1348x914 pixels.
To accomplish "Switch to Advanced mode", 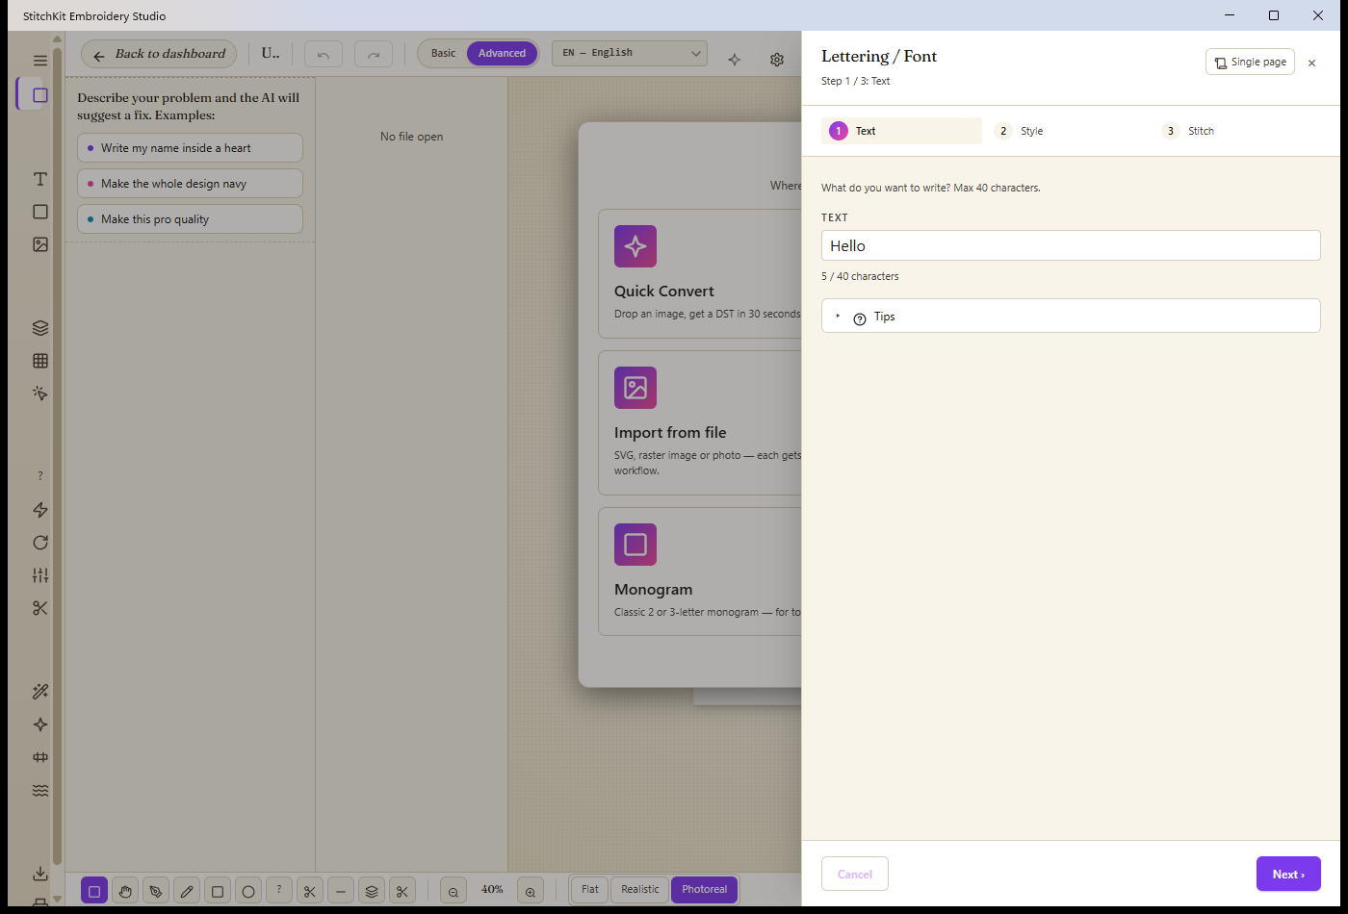I will [502, 53].
